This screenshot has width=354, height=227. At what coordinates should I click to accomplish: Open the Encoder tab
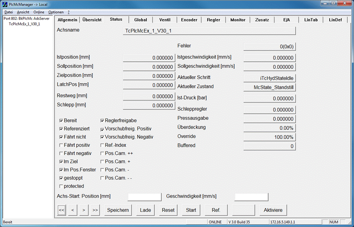point(189,20)
